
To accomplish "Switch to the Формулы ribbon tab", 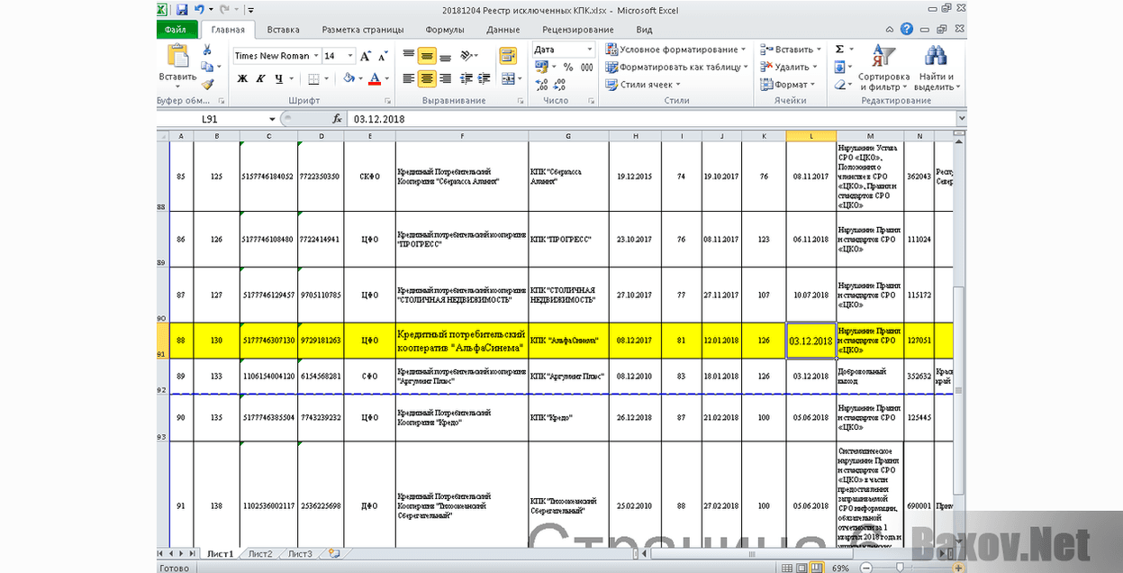I will click(444, 30).
